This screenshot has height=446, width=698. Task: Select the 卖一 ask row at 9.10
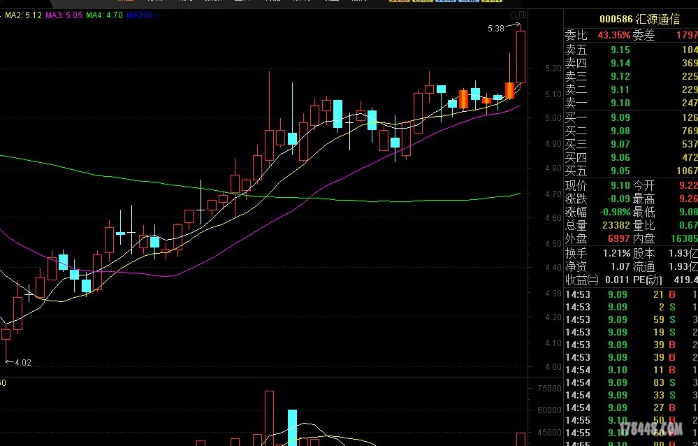(631, 103)
